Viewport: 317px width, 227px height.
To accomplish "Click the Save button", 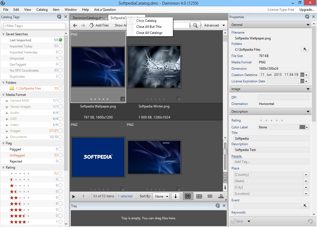I will [237, 221].
